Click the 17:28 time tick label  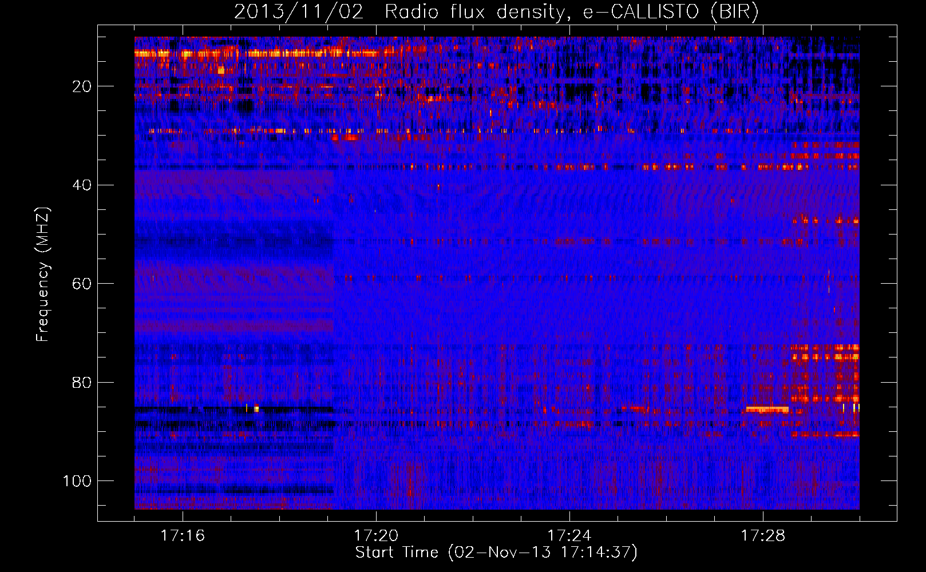[x=763, y=535]
